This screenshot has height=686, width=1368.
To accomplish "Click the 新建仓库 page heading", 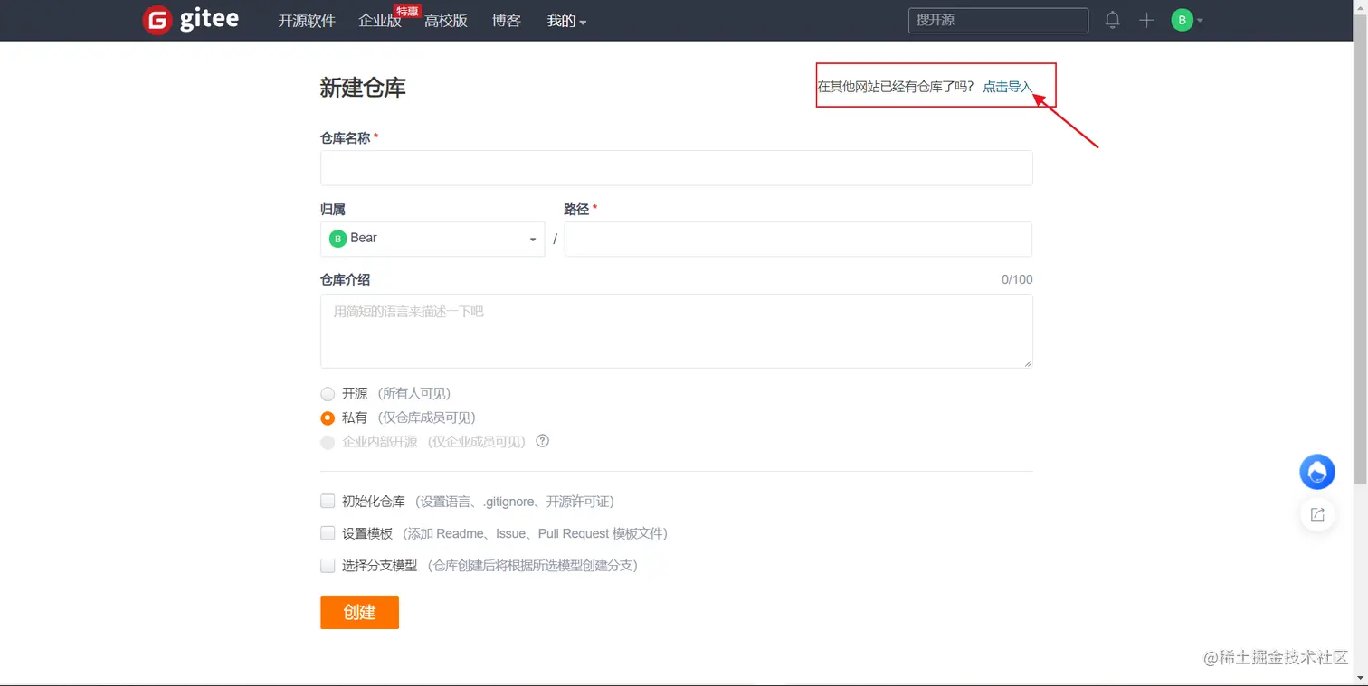I will (x=363, y=88).
